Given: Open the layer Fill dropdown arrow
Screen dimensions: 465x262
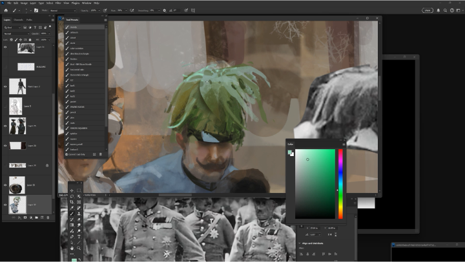Looking at the screenshot, I should click(49, 40).
